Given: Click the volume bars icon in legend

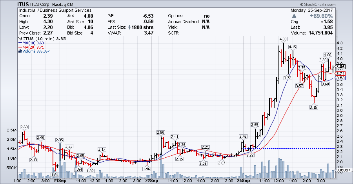Looking at the screenshot, I should 20,51.
